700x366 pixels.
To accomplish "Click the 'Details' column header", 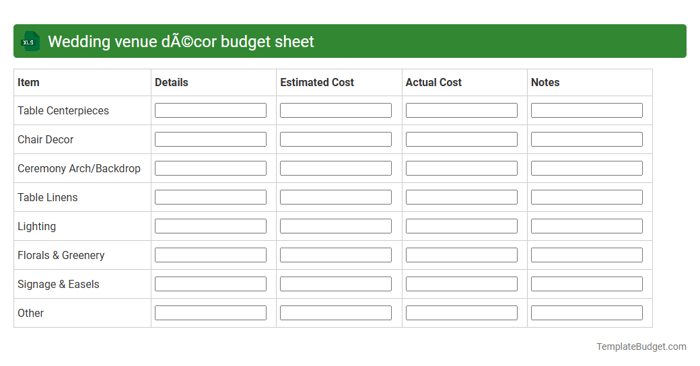I will point(172,83).
